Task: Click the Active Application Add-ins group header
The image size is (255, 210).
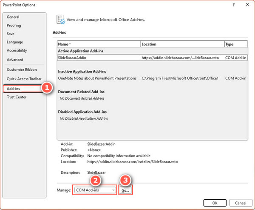Action: 80,51
